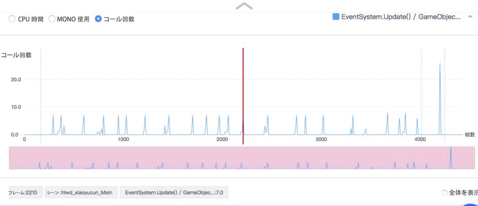The image size is (478, 206).
Task: Click the EventSystem.Update() value 7.0 tag
Action: (174, 192)
